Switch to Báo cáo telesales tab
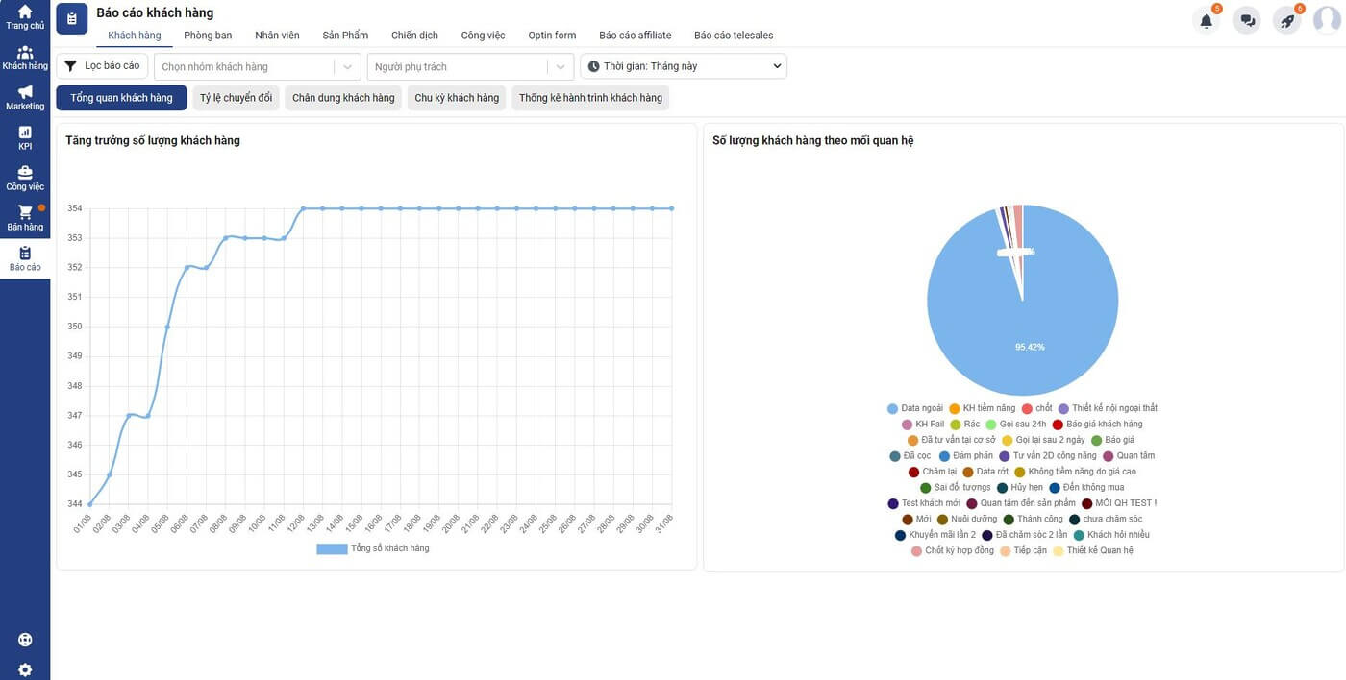This screenshot has height=680, width=1346. [x=734, y=36]
